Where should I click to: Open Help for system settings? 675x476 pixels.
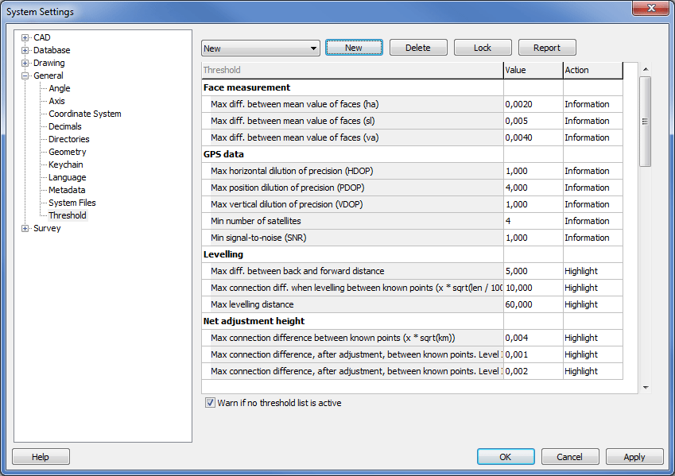pos(41,457)
